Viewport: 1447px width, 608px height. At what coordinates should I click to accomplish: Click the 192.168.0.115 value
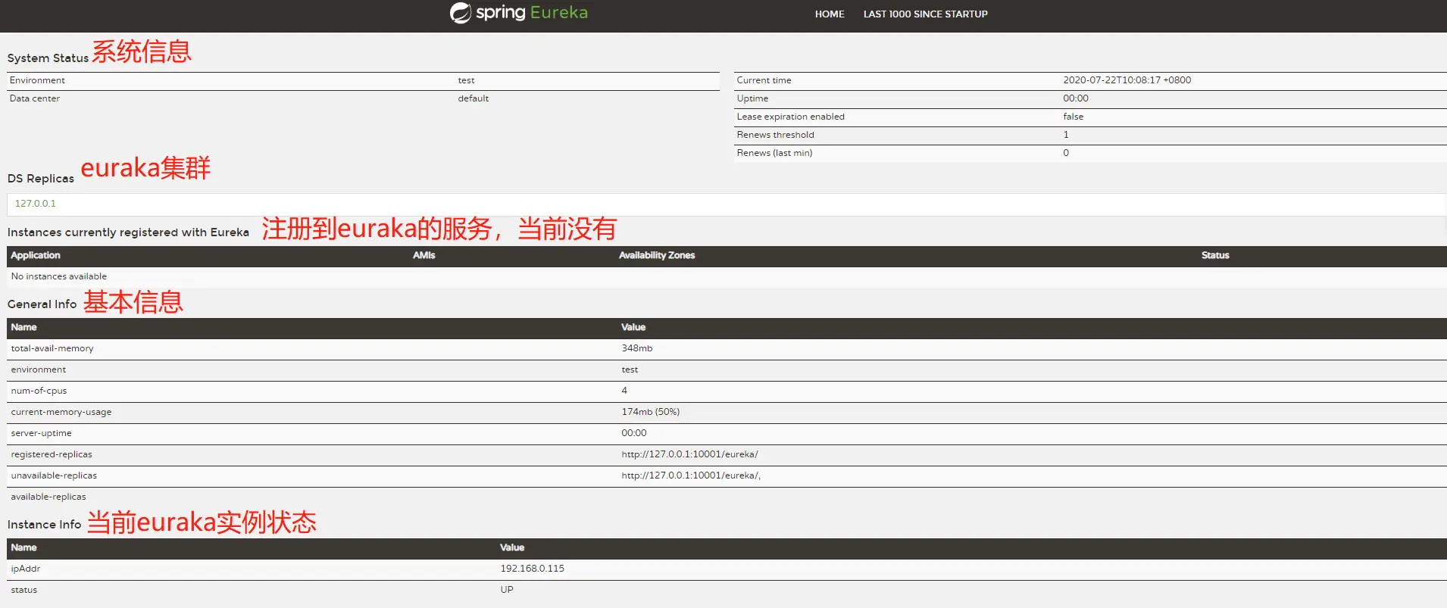click(x=533, y=569)
